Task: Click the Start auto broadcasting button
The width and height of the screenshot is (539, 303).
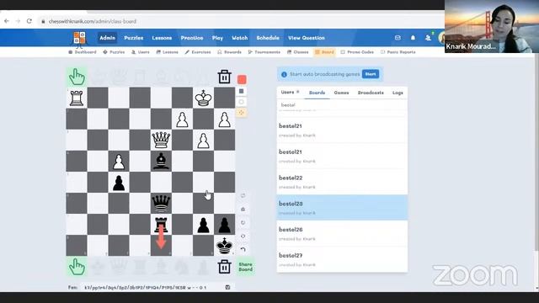Action: [371, 74]
